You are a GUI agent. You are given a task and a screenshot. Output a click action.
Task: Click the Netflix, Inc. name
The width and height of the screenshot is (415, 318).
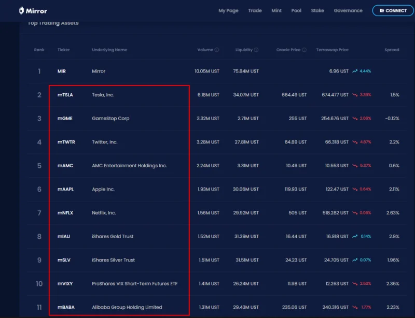(104, 213)
